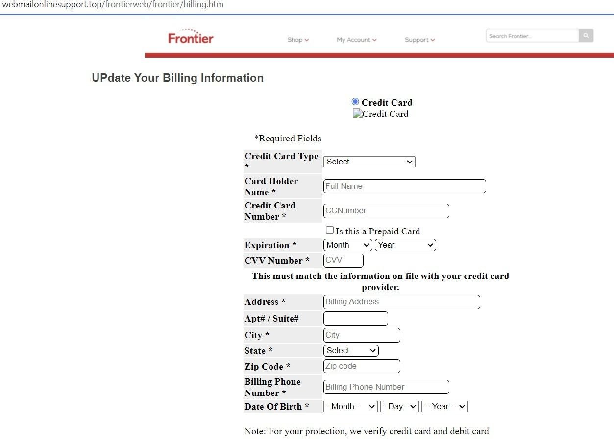Click the Billing Address field

tap(401, 302)
